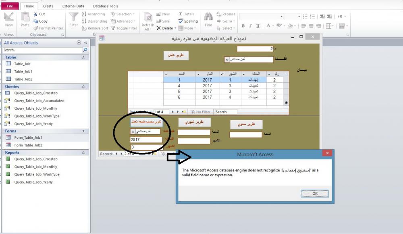The width and height of the screenshot is (403, 234).
Task: Sort records Descending
Action: click(94, 21)
